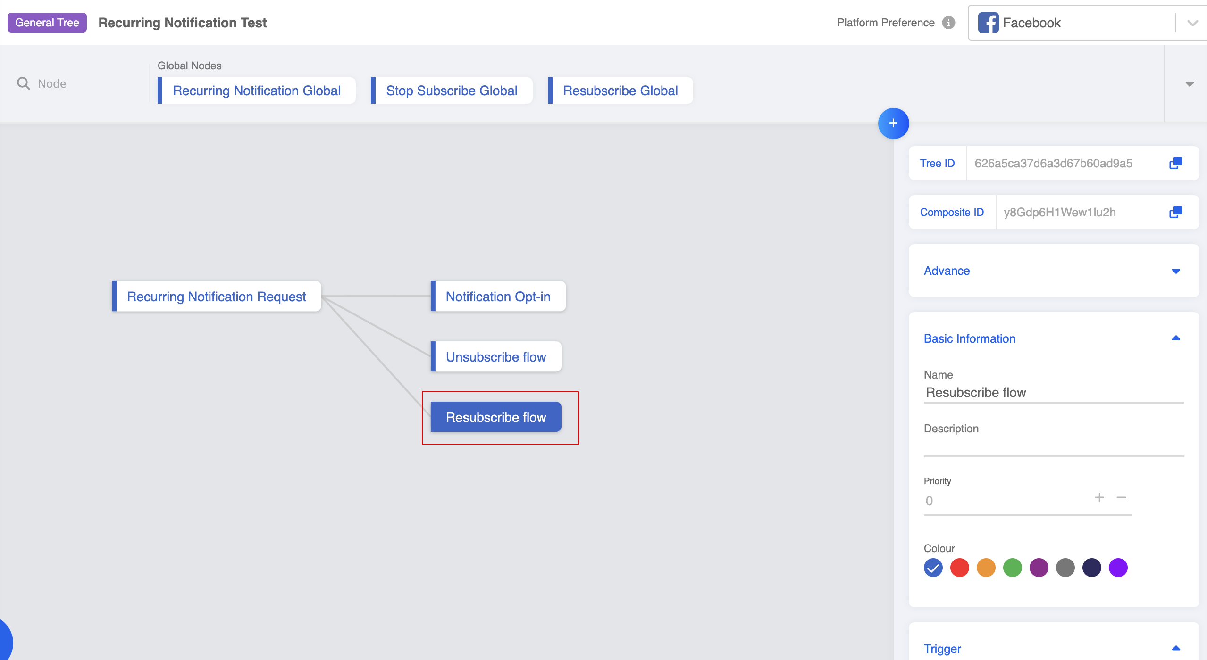The height and width of the screenshot is (660, 1207).
Task: Select the Unsubscribe flow node
Action: pos(495,357)
